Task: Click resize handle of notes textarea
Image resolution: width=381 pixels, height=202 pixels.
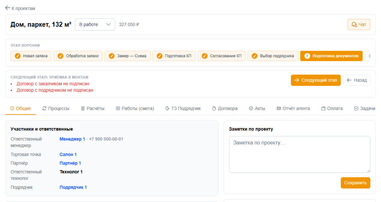Action: (368, 171)
